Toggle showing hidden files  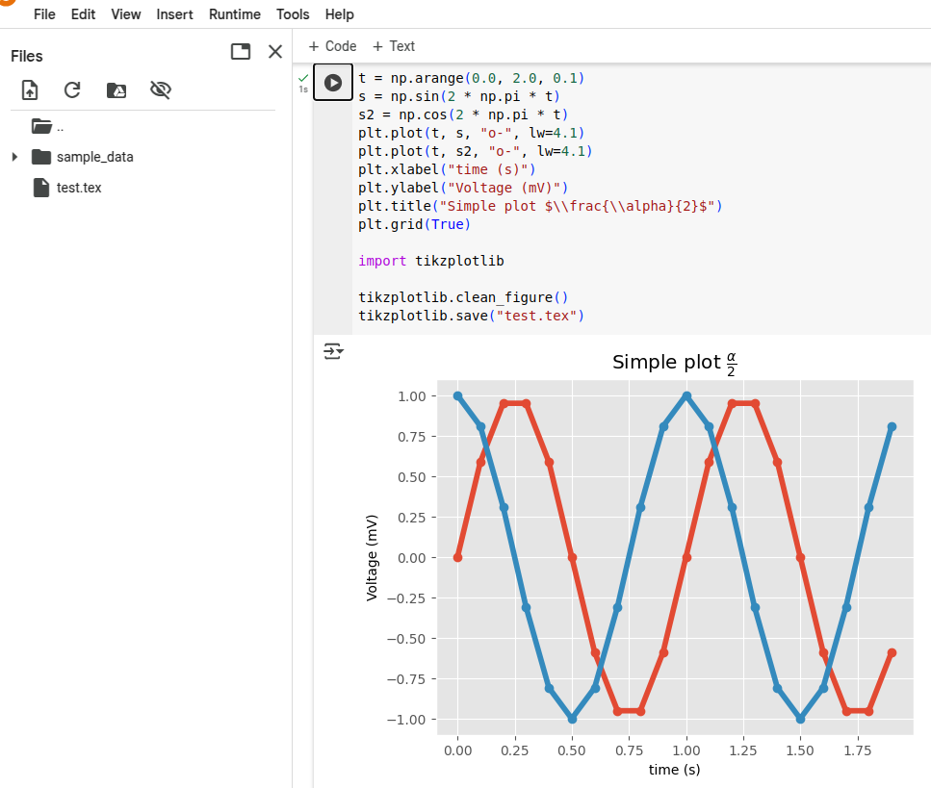coord(161,90)
